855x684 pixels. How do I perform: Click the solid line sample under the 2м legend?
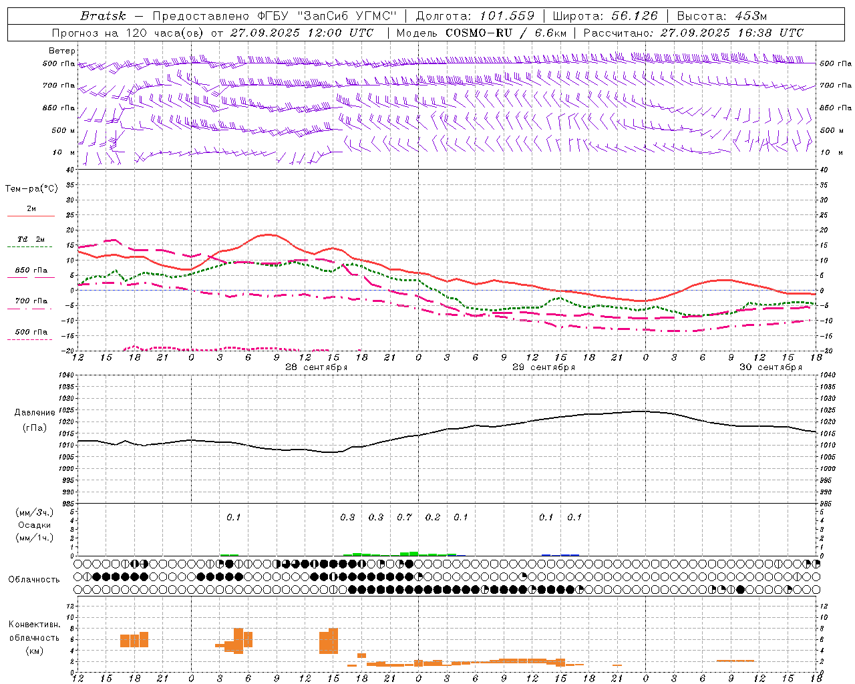tap(31, 216)
